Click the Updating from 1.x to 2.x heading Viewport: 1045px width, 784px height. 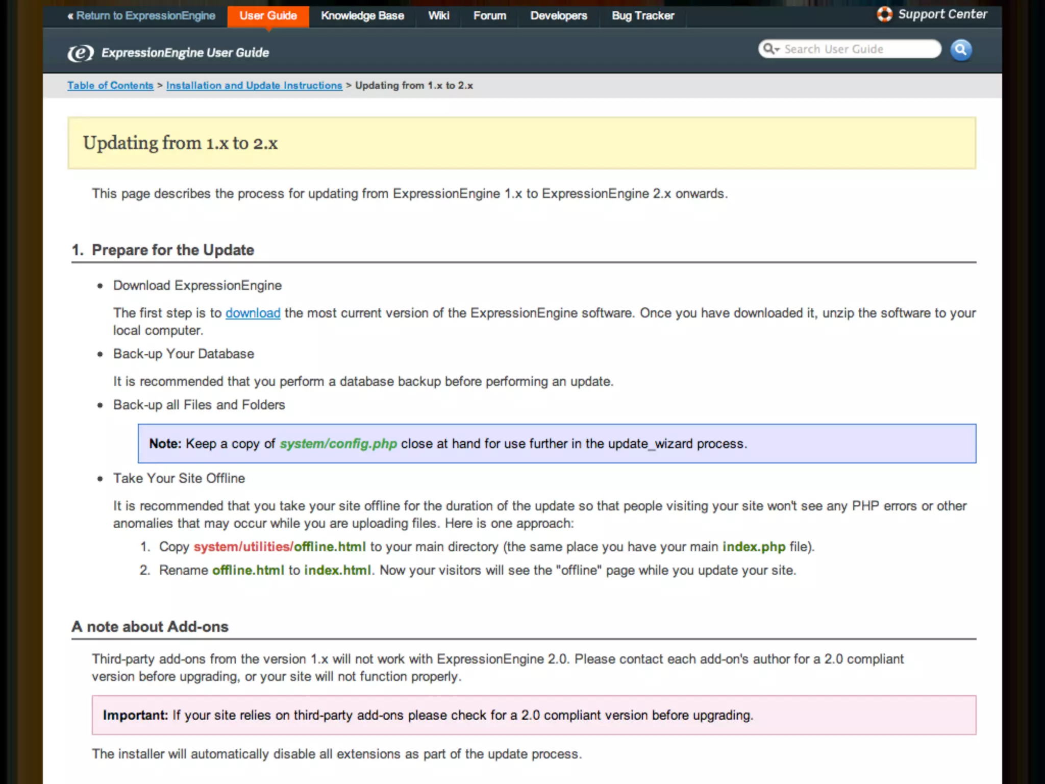click(180, 143)
